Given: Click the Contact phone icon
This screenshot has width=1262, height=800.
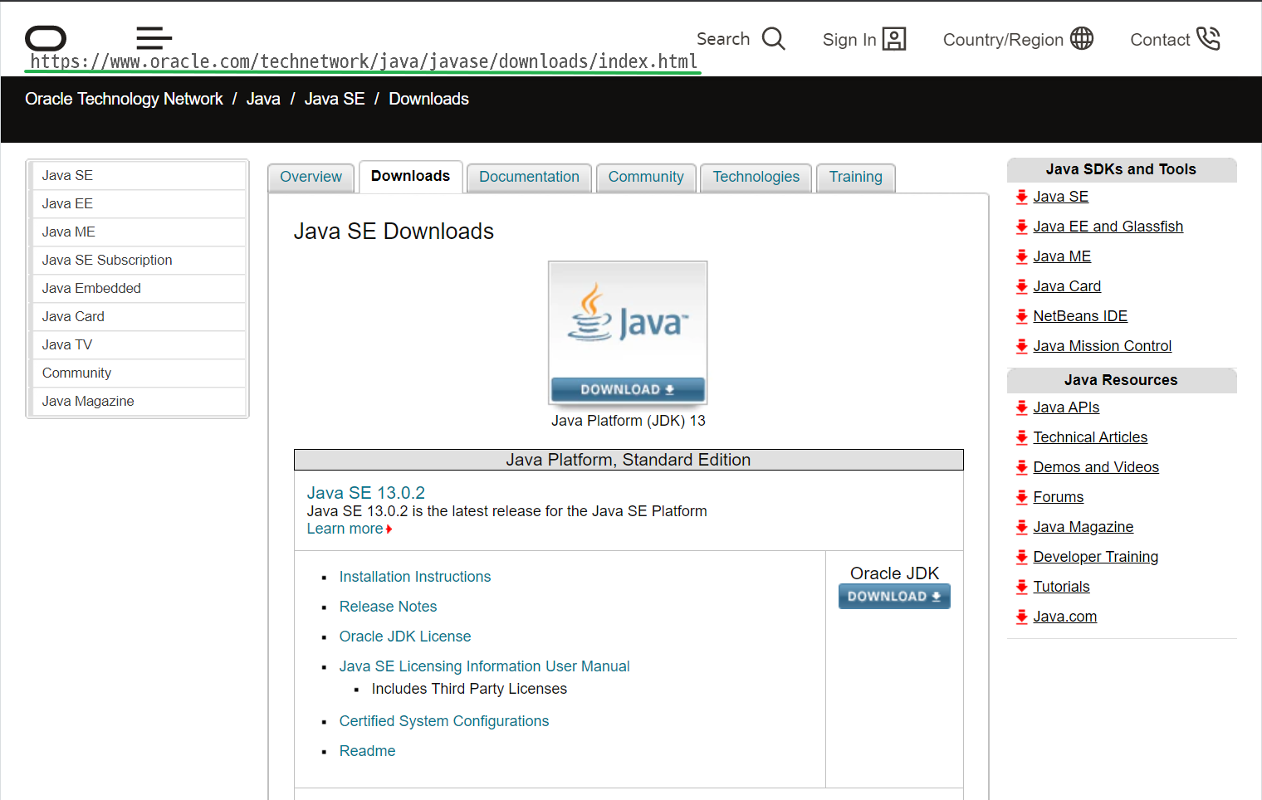Looking at the screenshot, I should point(1208,38).
